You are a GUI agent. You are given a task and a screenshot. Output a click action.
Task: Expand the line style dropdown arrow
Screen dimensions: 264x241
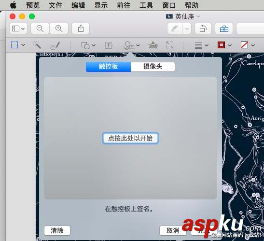207,45
